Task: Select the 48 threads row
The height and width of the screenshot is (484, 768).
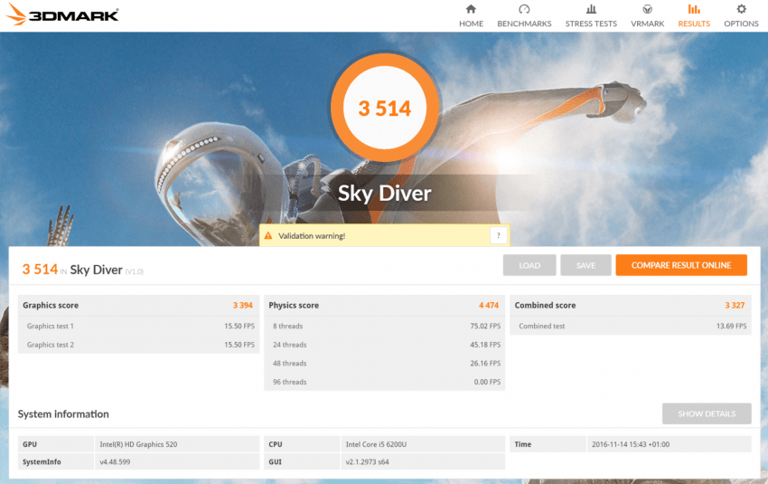Action: [x=385, y=364]
